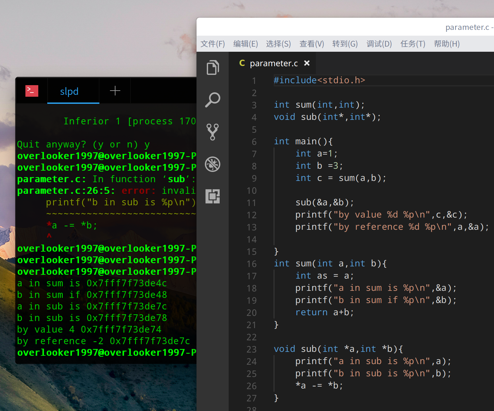This screenshot has height=411, width=494.
Task: Click line number 6 in the gutter
Action: tap(254, 142)
